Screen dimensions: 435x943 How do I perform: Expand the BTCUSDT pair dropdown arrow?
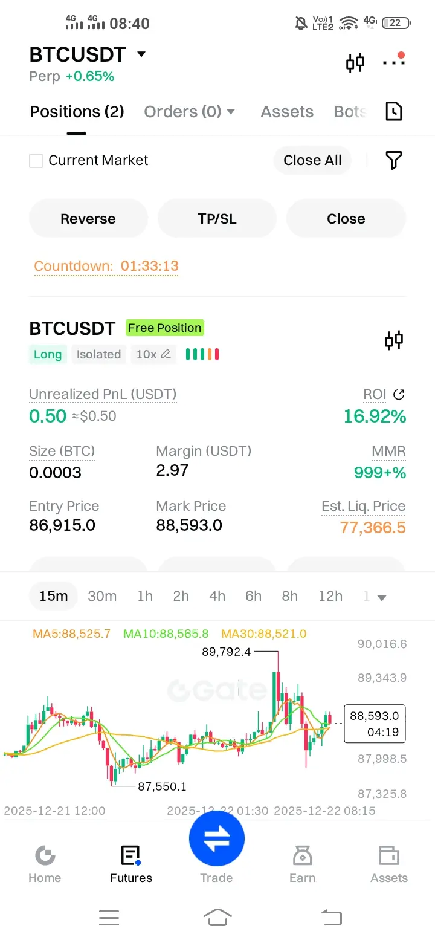click(141, 54)
